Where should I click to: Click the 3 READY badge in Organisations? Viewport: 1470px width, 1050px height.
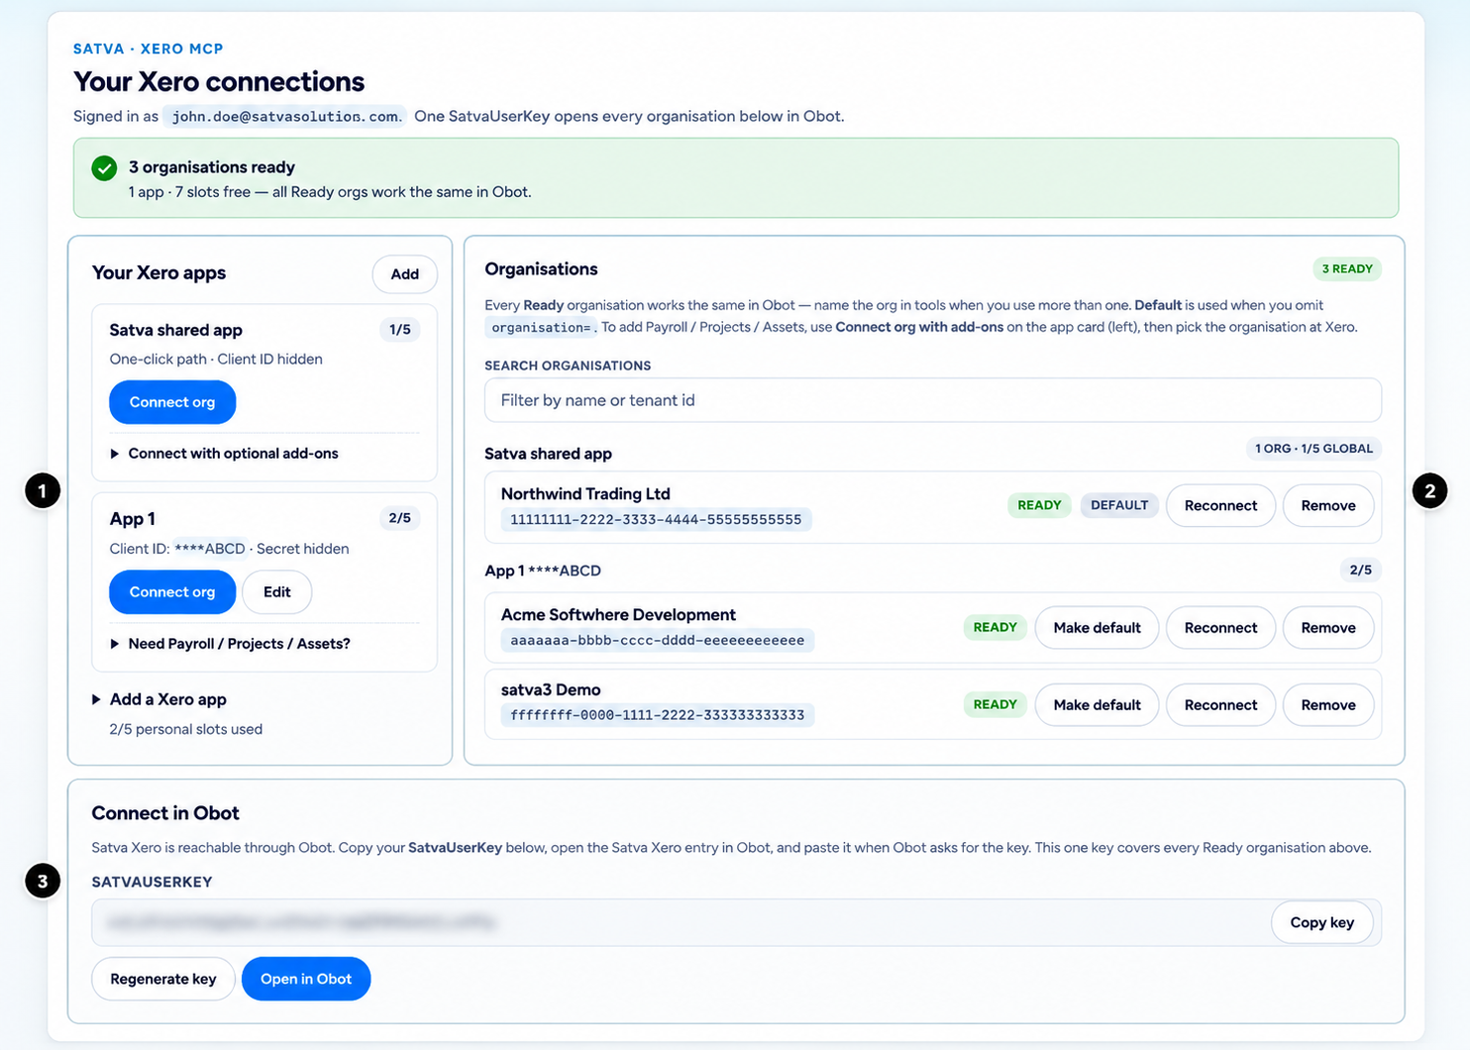click(x=1347, y=268)
